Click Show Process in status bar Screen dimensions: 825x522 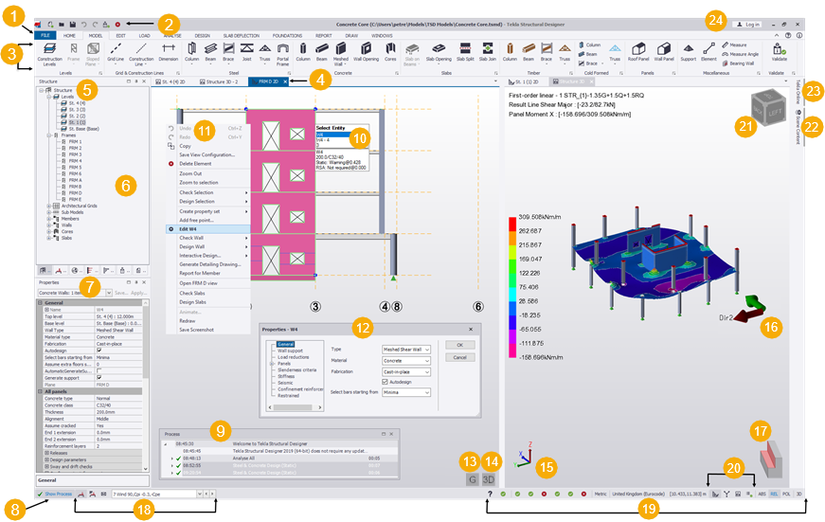click(x=54, y=495)
